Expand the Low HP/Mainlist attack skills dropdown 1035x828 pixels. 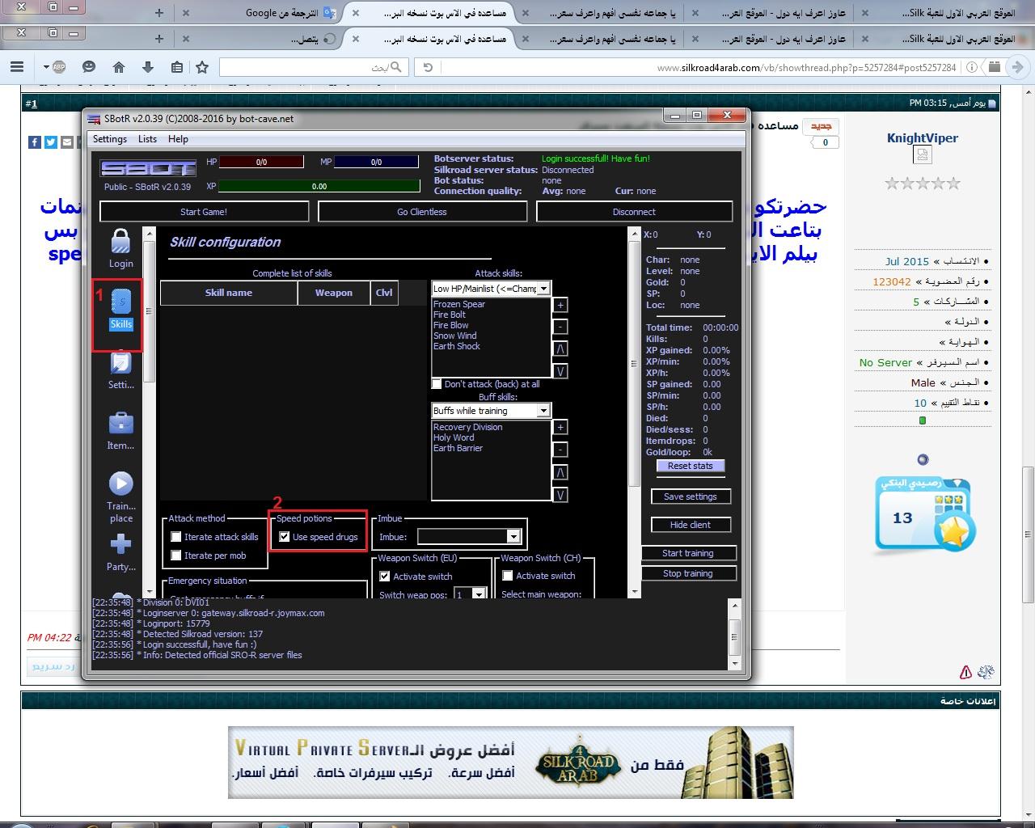coord(543,289)
